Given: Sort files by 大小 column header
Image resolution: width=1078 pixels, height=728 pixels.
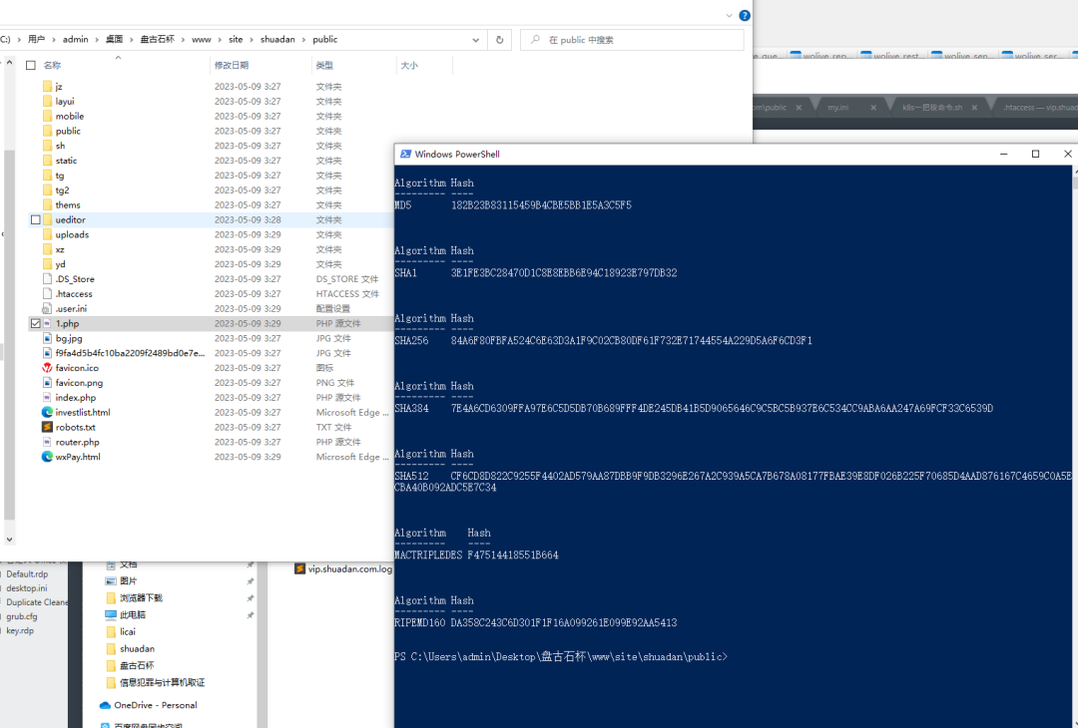Looking at the screenshot, I should pos(409,65).
